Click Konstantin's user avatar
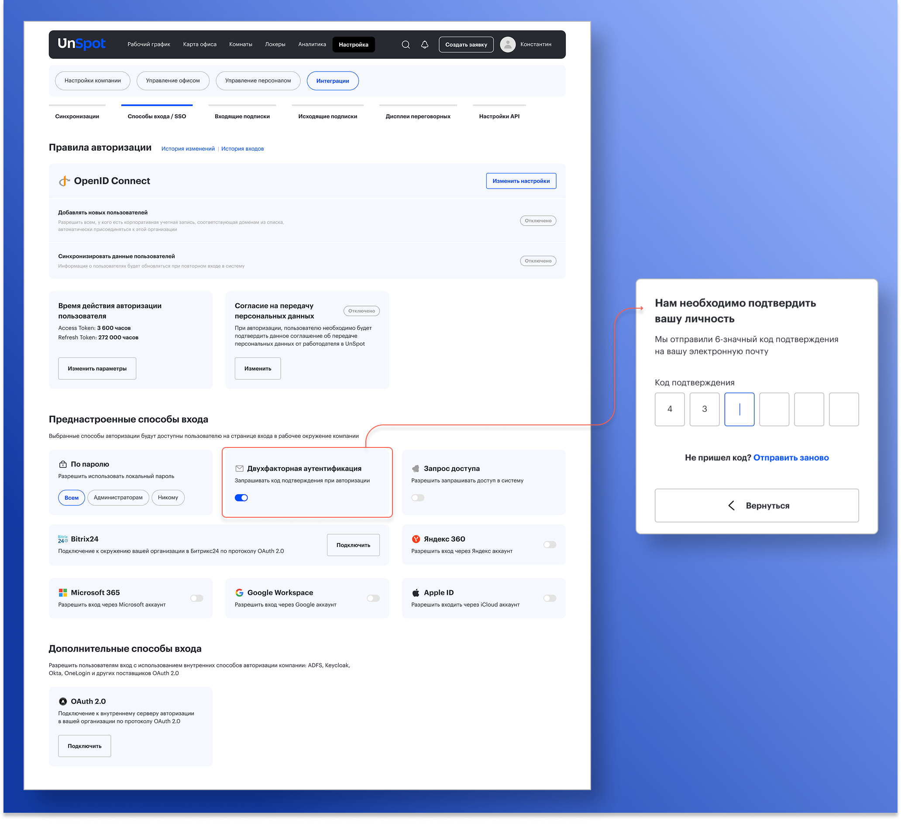901x825 pixels. (x=508, y=45)
